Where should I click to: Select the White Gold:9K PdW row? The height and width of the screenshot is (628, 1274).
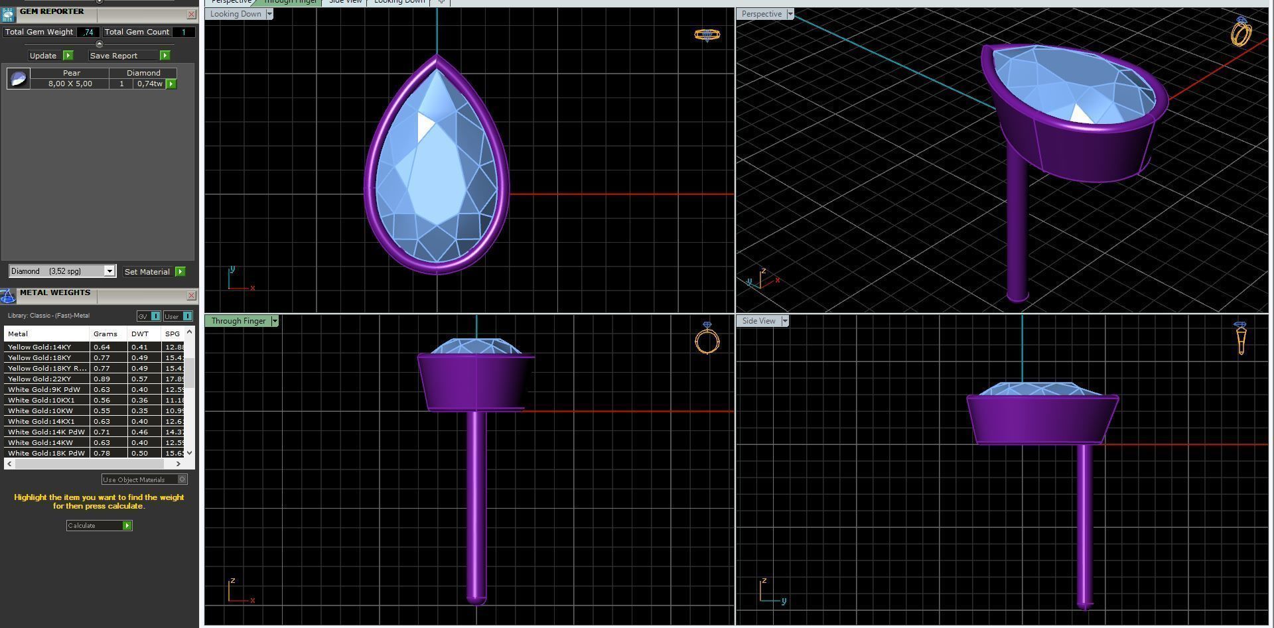(94, 389)
